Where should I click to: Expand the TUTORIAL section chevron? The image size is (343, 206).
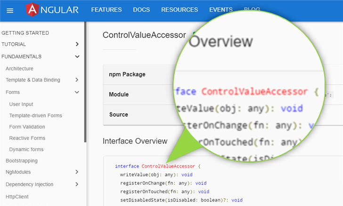[77, 44]
